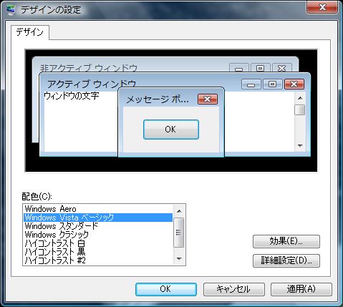Open 詳細設定(D)... advanced settings

[286, 260]
